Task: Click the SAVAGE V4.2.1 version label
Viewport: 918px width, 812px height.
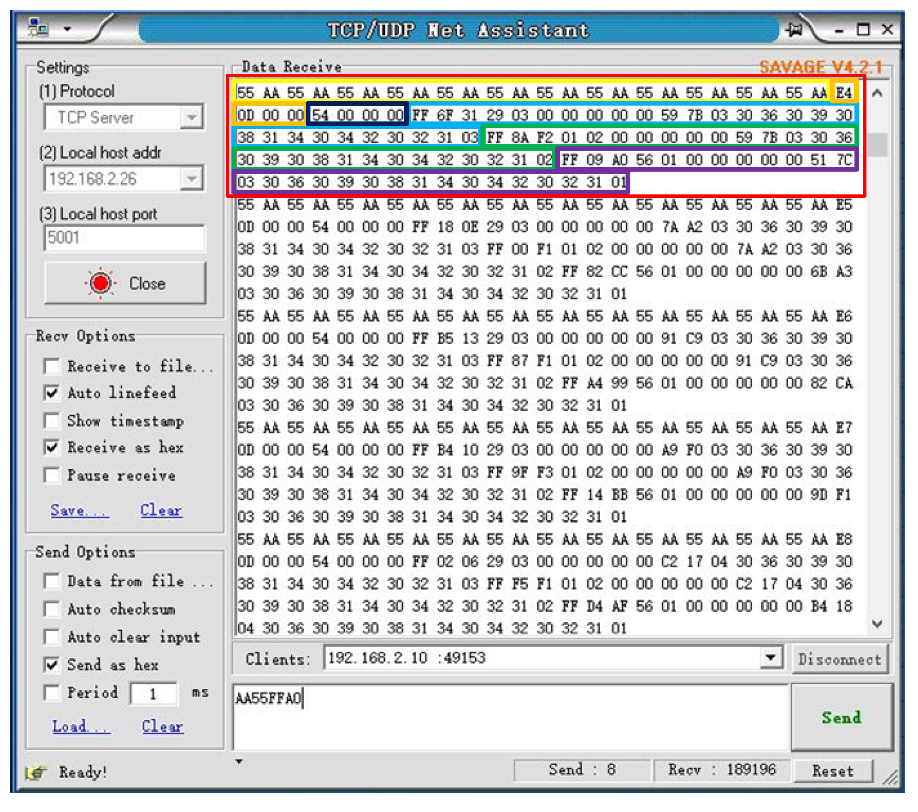Action: click(x=821, y=68)
